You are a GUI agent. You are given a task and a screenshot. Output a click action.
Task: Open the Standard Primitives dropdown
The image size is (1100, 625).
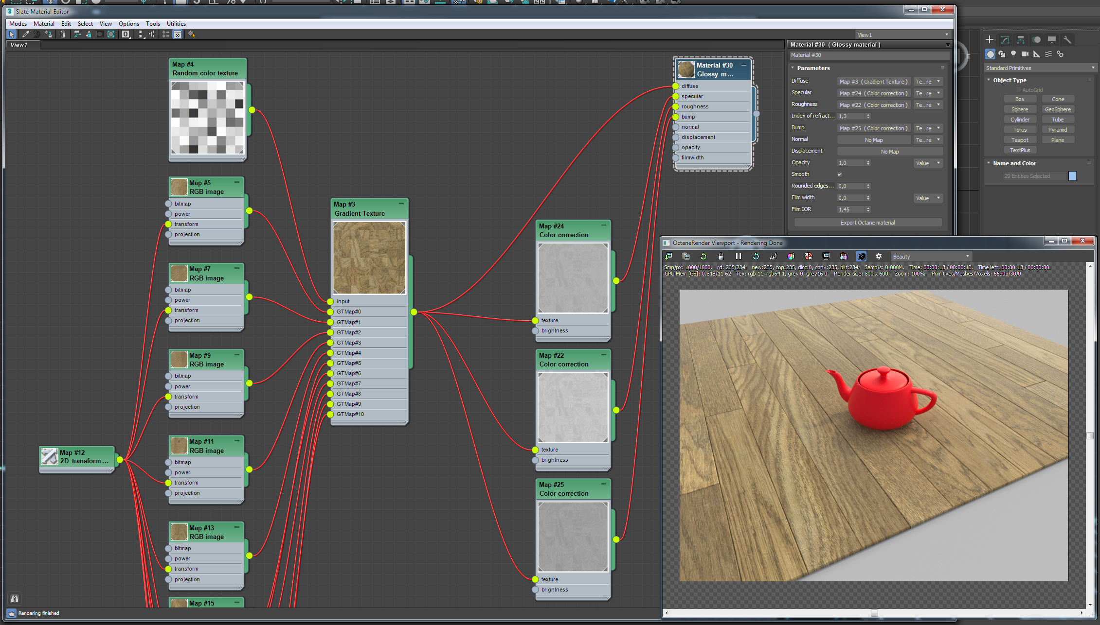(x=1040, y=68)
